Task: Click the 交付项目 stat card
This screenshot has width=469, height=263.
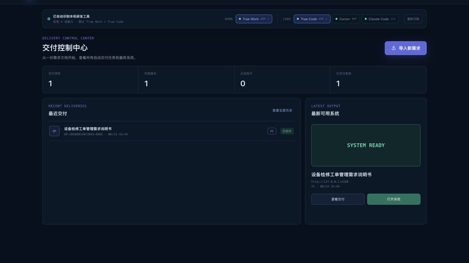Action: [90, 79]
